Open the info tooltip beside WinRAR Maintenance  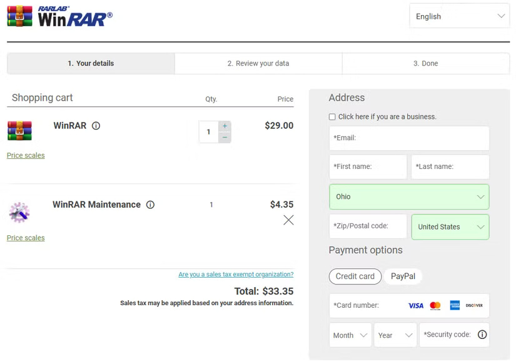pos(150,205)
